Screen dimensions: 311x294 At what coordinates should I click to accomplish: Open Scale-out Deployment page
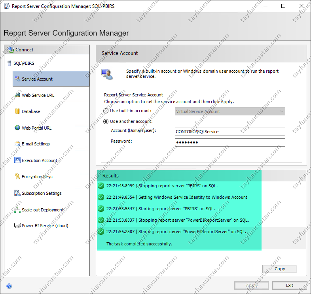43,209
